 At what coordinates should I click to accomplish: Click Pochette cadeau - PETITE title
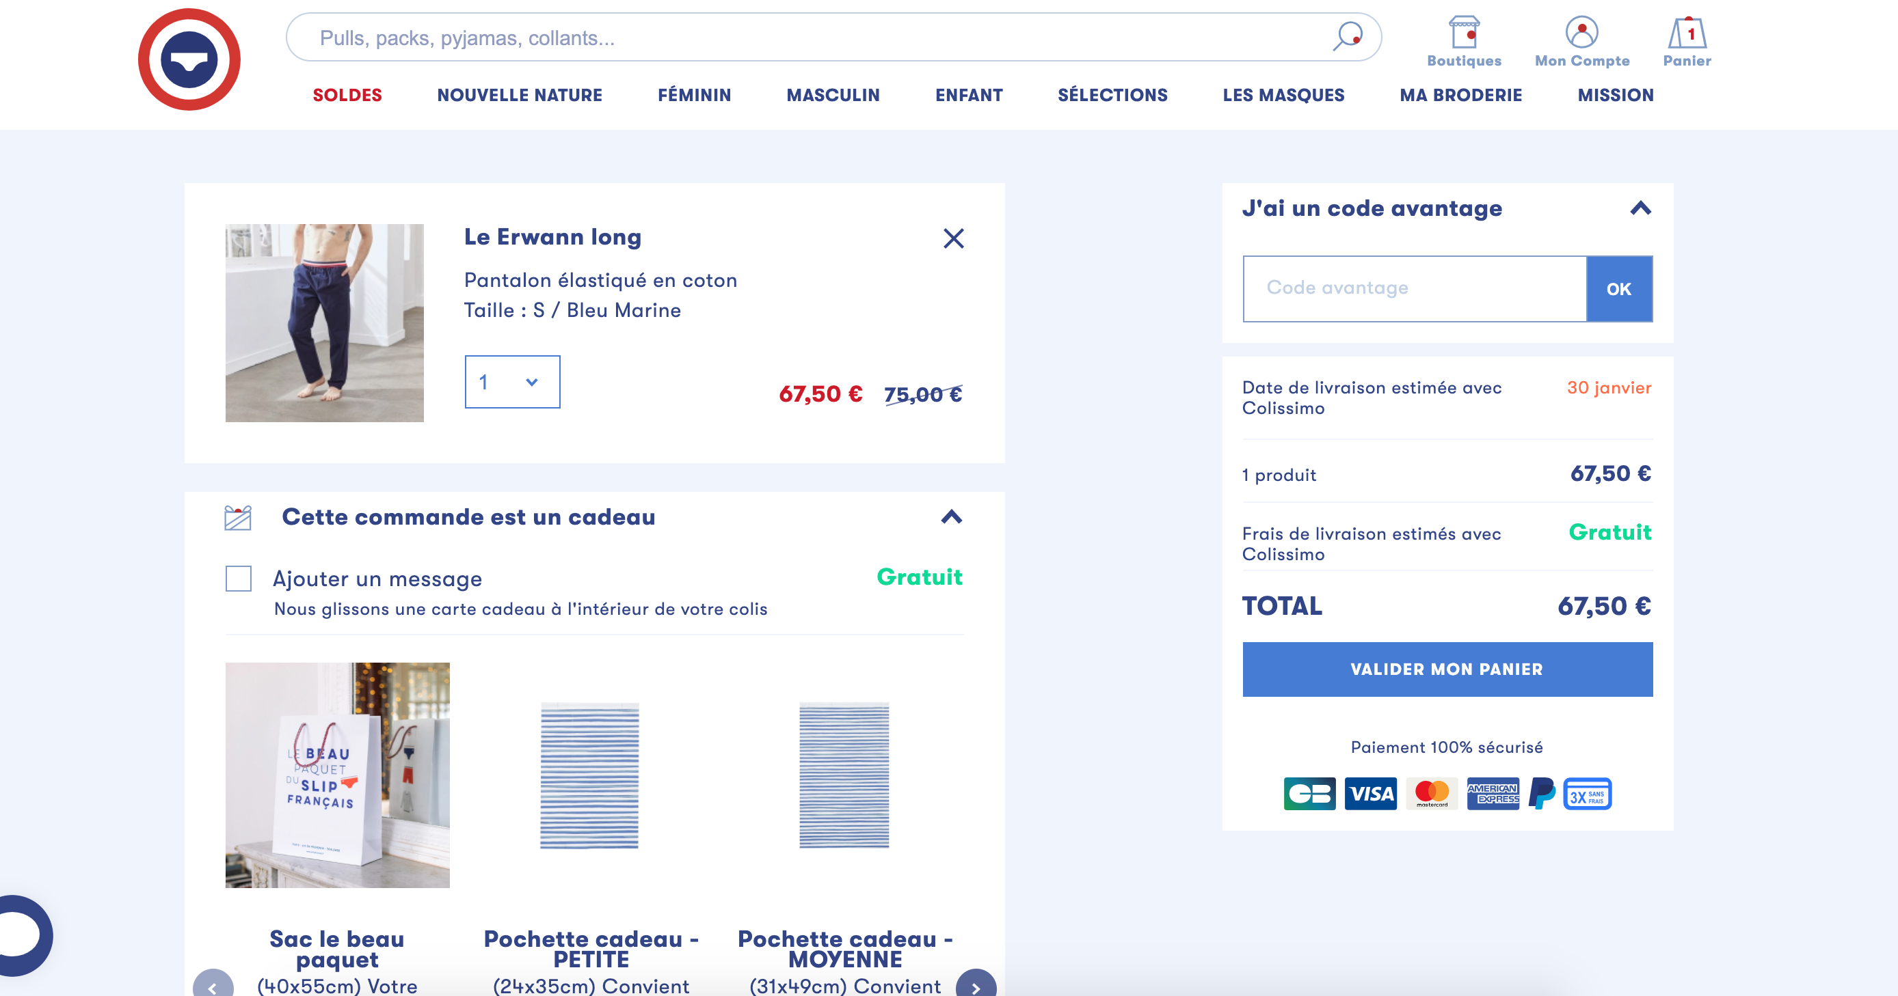pyautogui.click(x=591, y=949)
